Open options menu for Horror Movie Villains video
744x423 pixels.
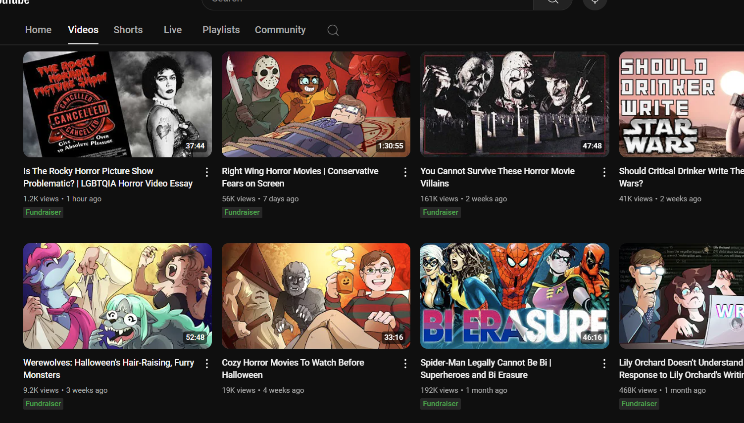pos(604,172)
